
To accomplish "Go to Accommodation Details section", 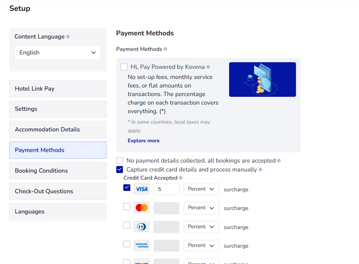I will (x=58, y=129).
